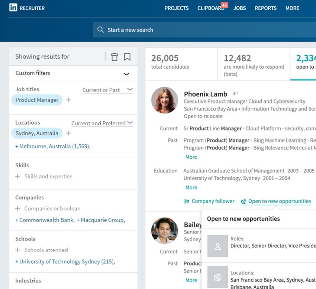The width and height of the screenshot is (316, 289).
Task: Click plus icon next to Schools attended
Action: point(18,250)
